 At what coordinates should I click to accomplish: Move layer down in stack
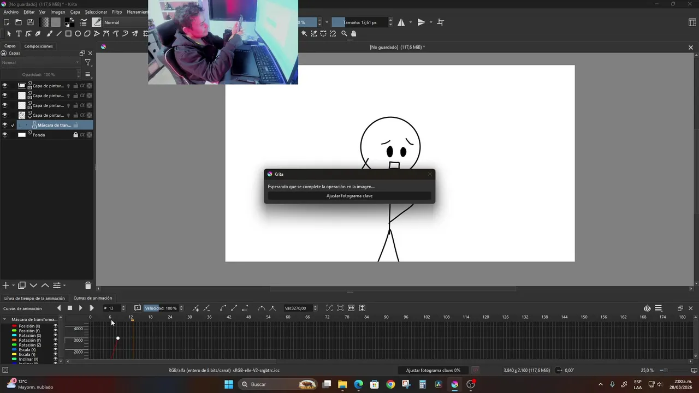[x=33, y=285]
